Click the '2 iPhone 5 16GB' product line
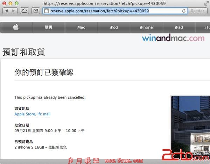 [x=41, y=147]
